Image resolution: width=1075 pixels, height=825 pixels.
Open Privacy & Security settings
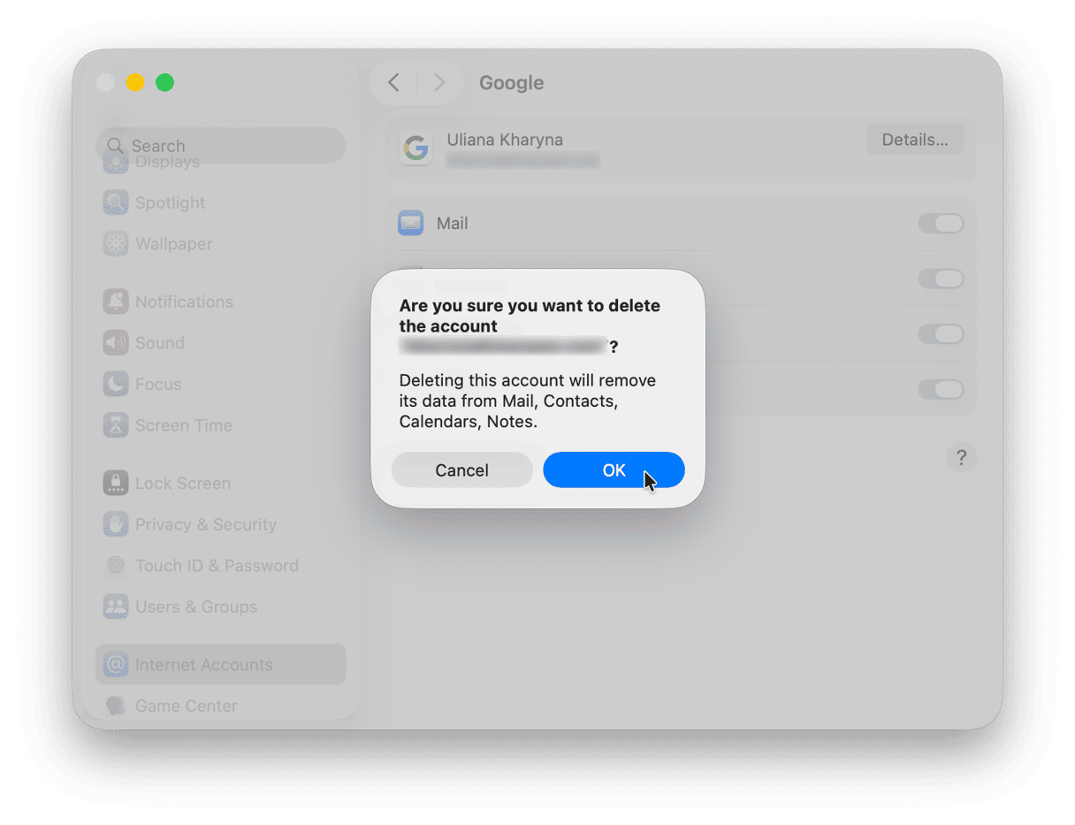tap(205, 524)
